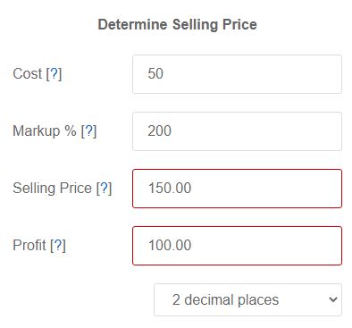Select the Profit result field
The height and width of the screenshot is (328, 352).
coord(237,246)
